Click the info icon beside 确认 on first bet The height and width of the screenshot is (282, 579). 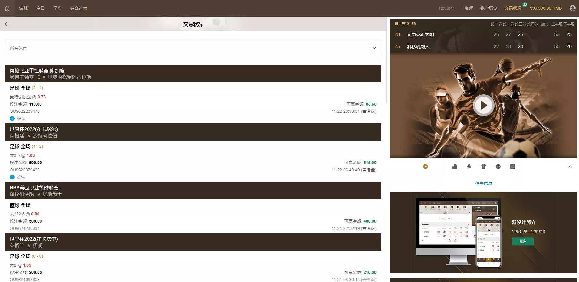(x=12, y=119)
